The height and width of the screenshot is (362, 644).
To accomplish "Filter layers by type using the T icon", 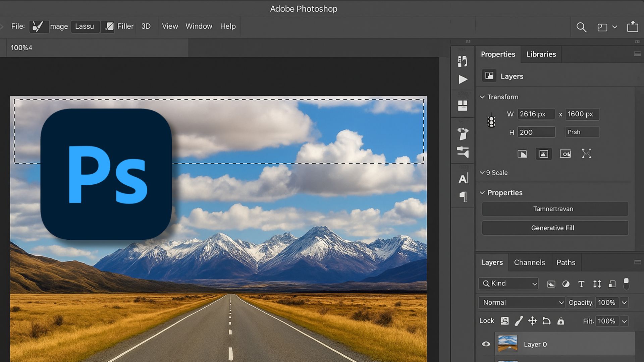I will click(x=581, y=284).
